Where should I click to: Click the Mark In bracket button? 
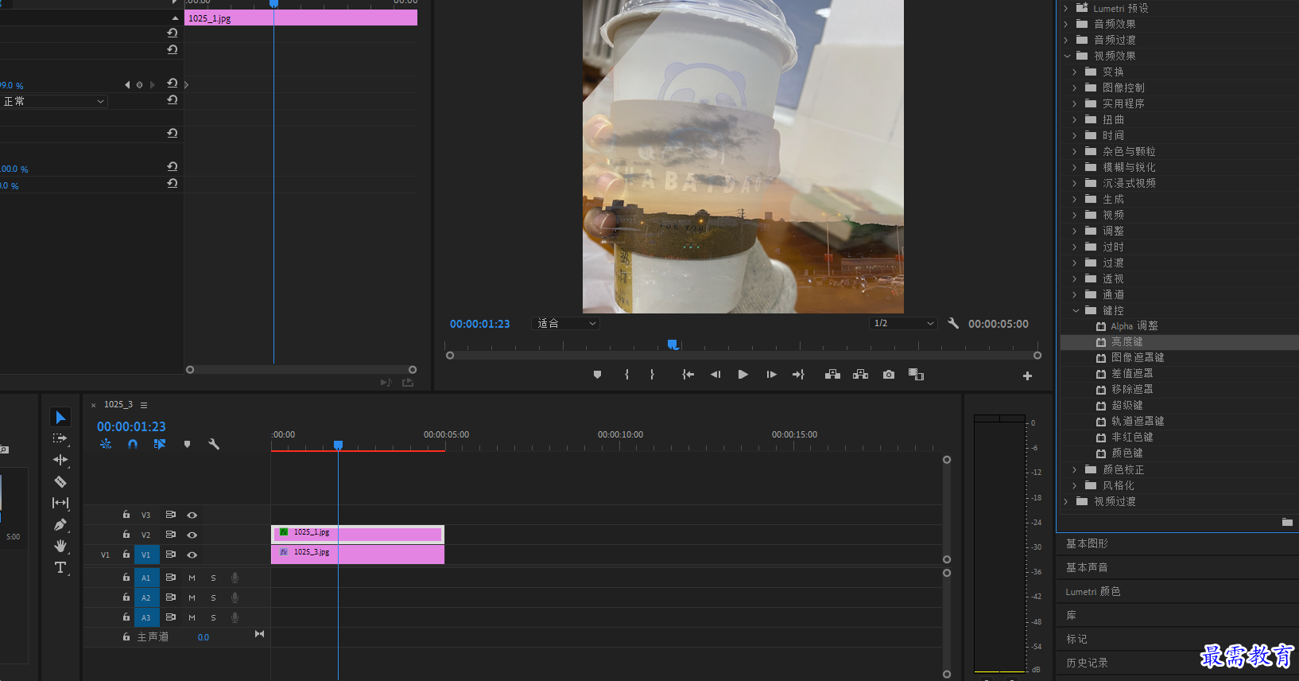[x=626, y=375]
